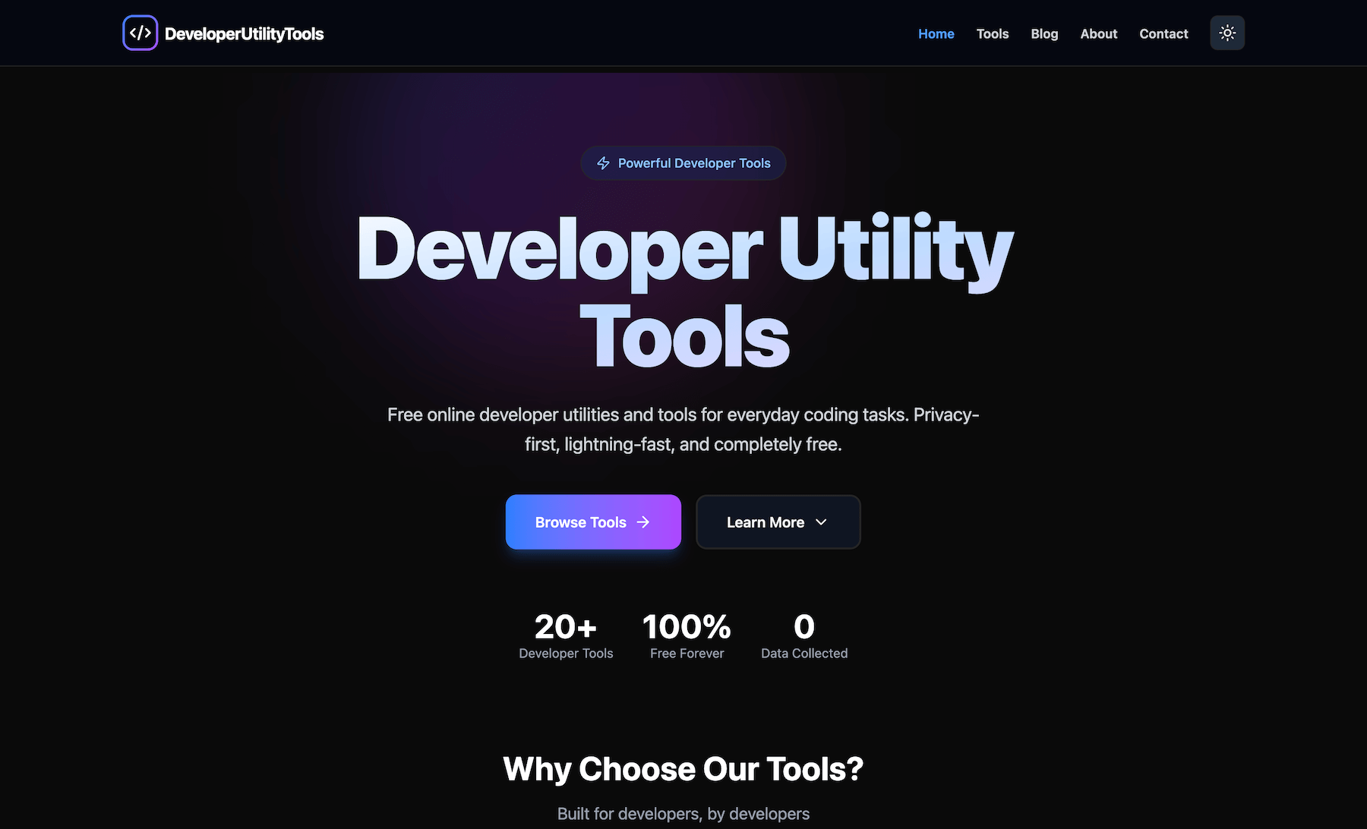Click the 20+ Developer Tools stat
The height and width of the screenshot is (829, 1367).
(x=566, y=635)
